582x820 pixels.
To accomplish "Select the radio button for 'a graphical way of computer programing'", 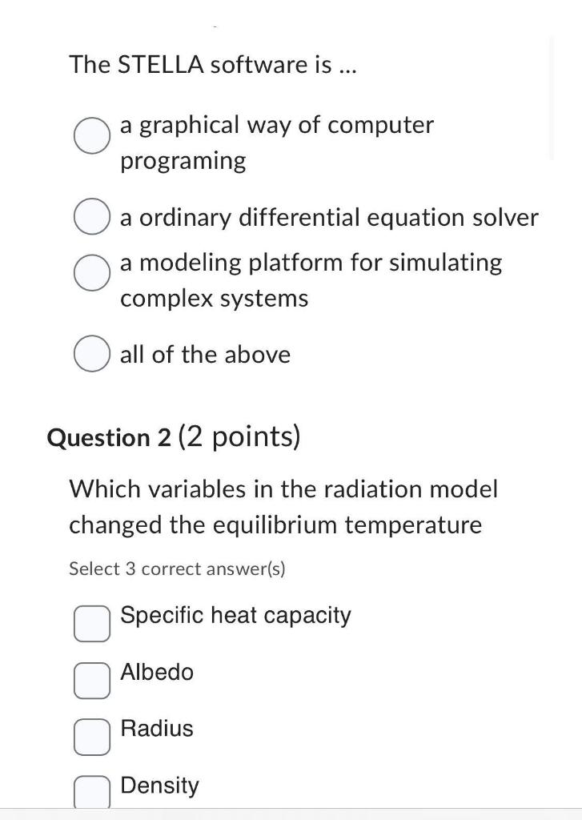I will point(92,136).
